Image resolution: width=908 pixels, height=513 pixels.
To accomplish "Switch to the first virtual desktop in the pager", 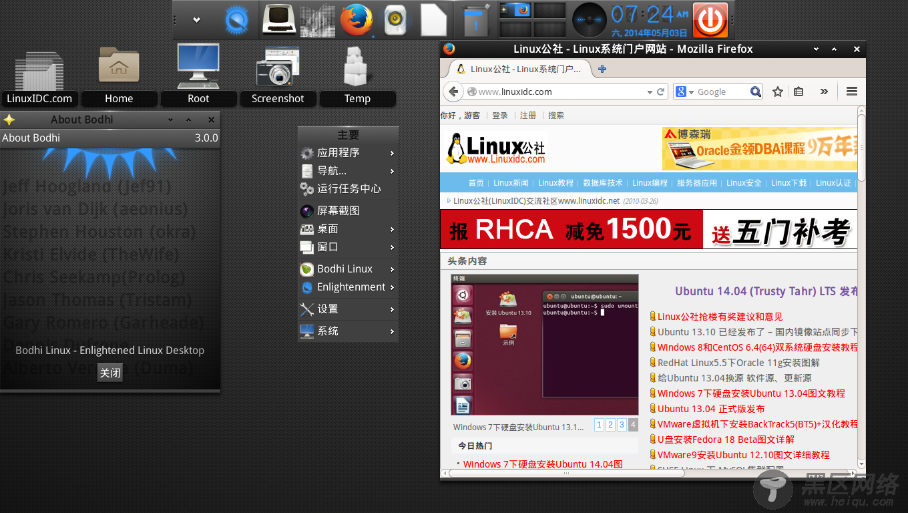I will coord(515,11).
